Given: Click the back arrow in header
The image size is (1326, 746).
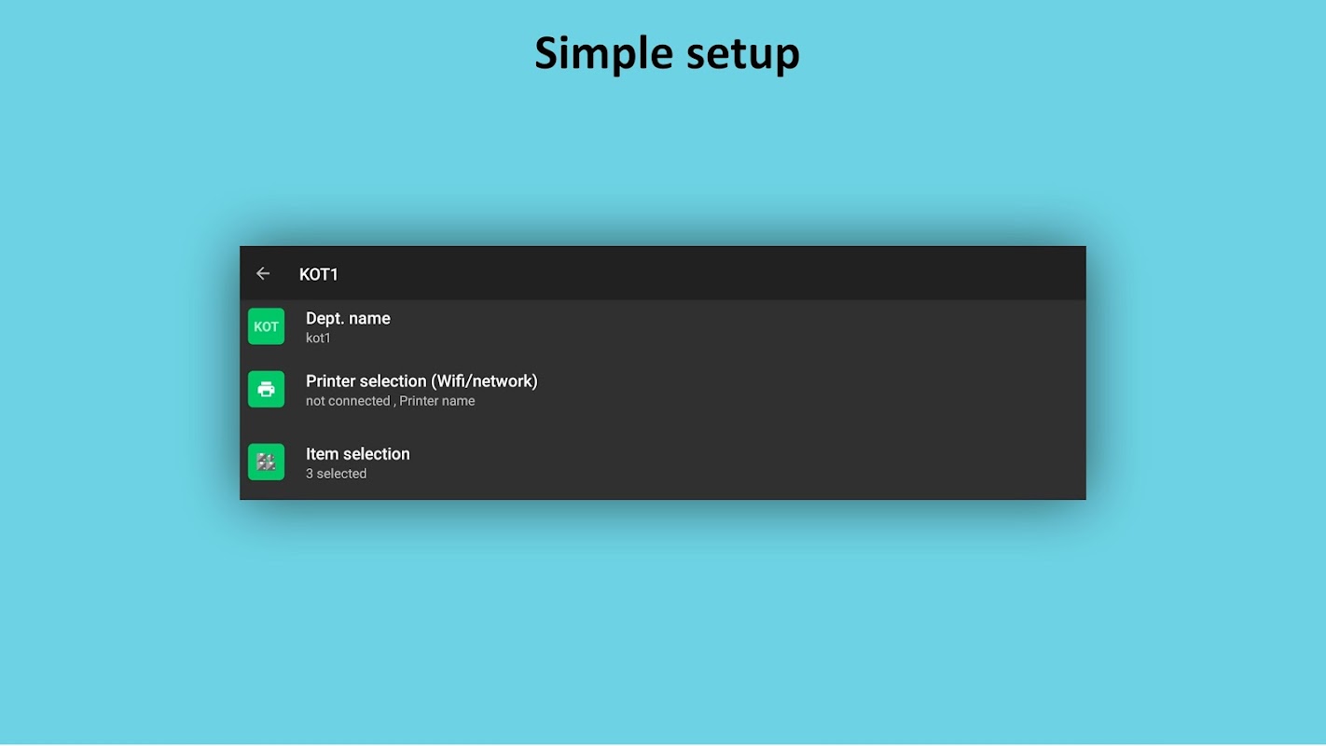Looking at the screenshot, I should pos(263,274).
